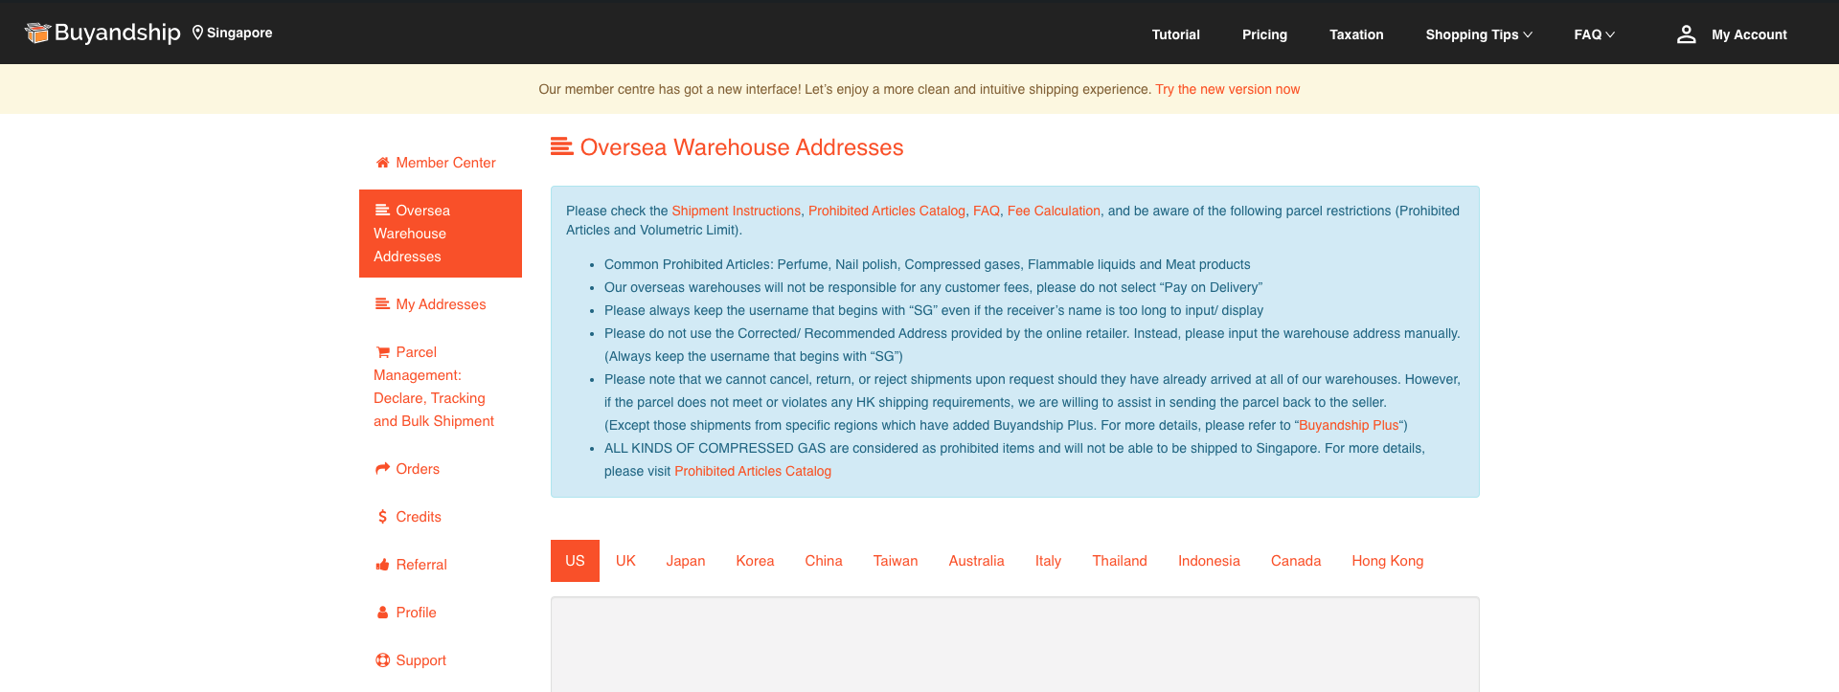Click the Singapore region label
The height and width of the screenshot is (692, 1839).
tap(239, 33)
